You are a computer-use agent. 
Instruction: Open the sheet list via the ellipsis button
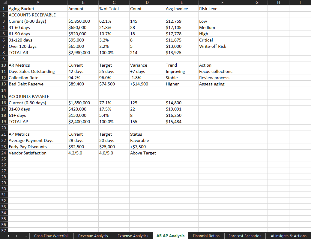25,236
